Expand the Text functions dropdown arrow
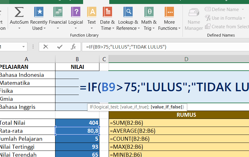Viewport: 249px width, 157px height. 92,28
